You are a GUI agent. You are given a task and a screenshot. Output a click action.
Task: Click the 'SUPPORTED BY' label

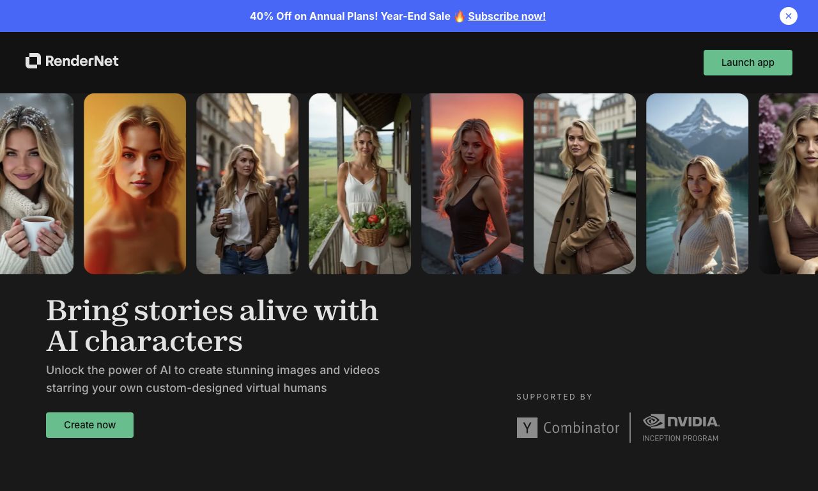(x=555, y=397)
